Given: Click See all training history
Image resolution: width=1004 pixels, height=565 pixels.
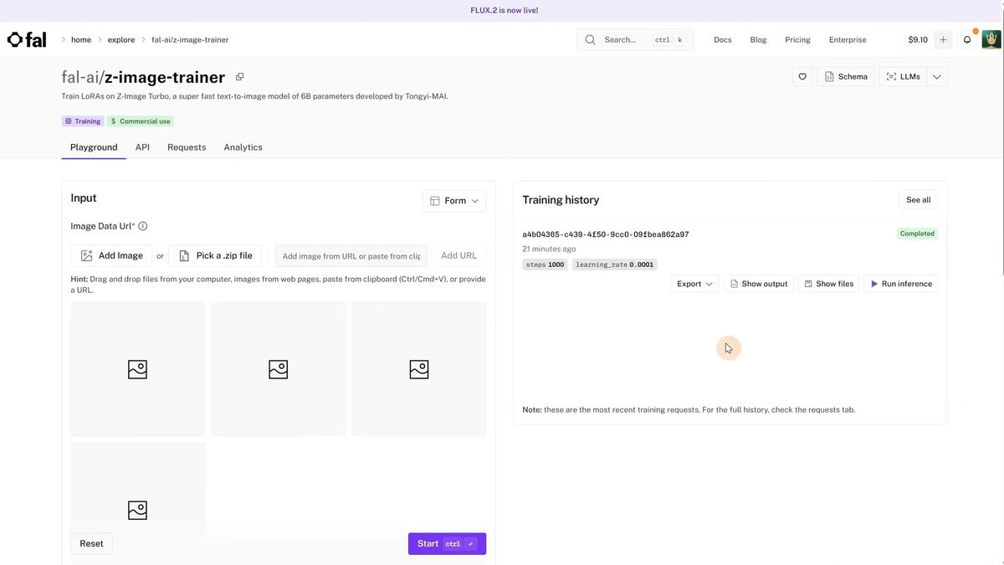Looking at the screenshot, I should [x=919, y=200].
